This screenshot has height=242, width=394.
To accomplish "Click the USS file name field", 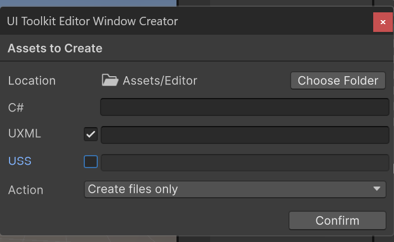I will coord(245,163).
